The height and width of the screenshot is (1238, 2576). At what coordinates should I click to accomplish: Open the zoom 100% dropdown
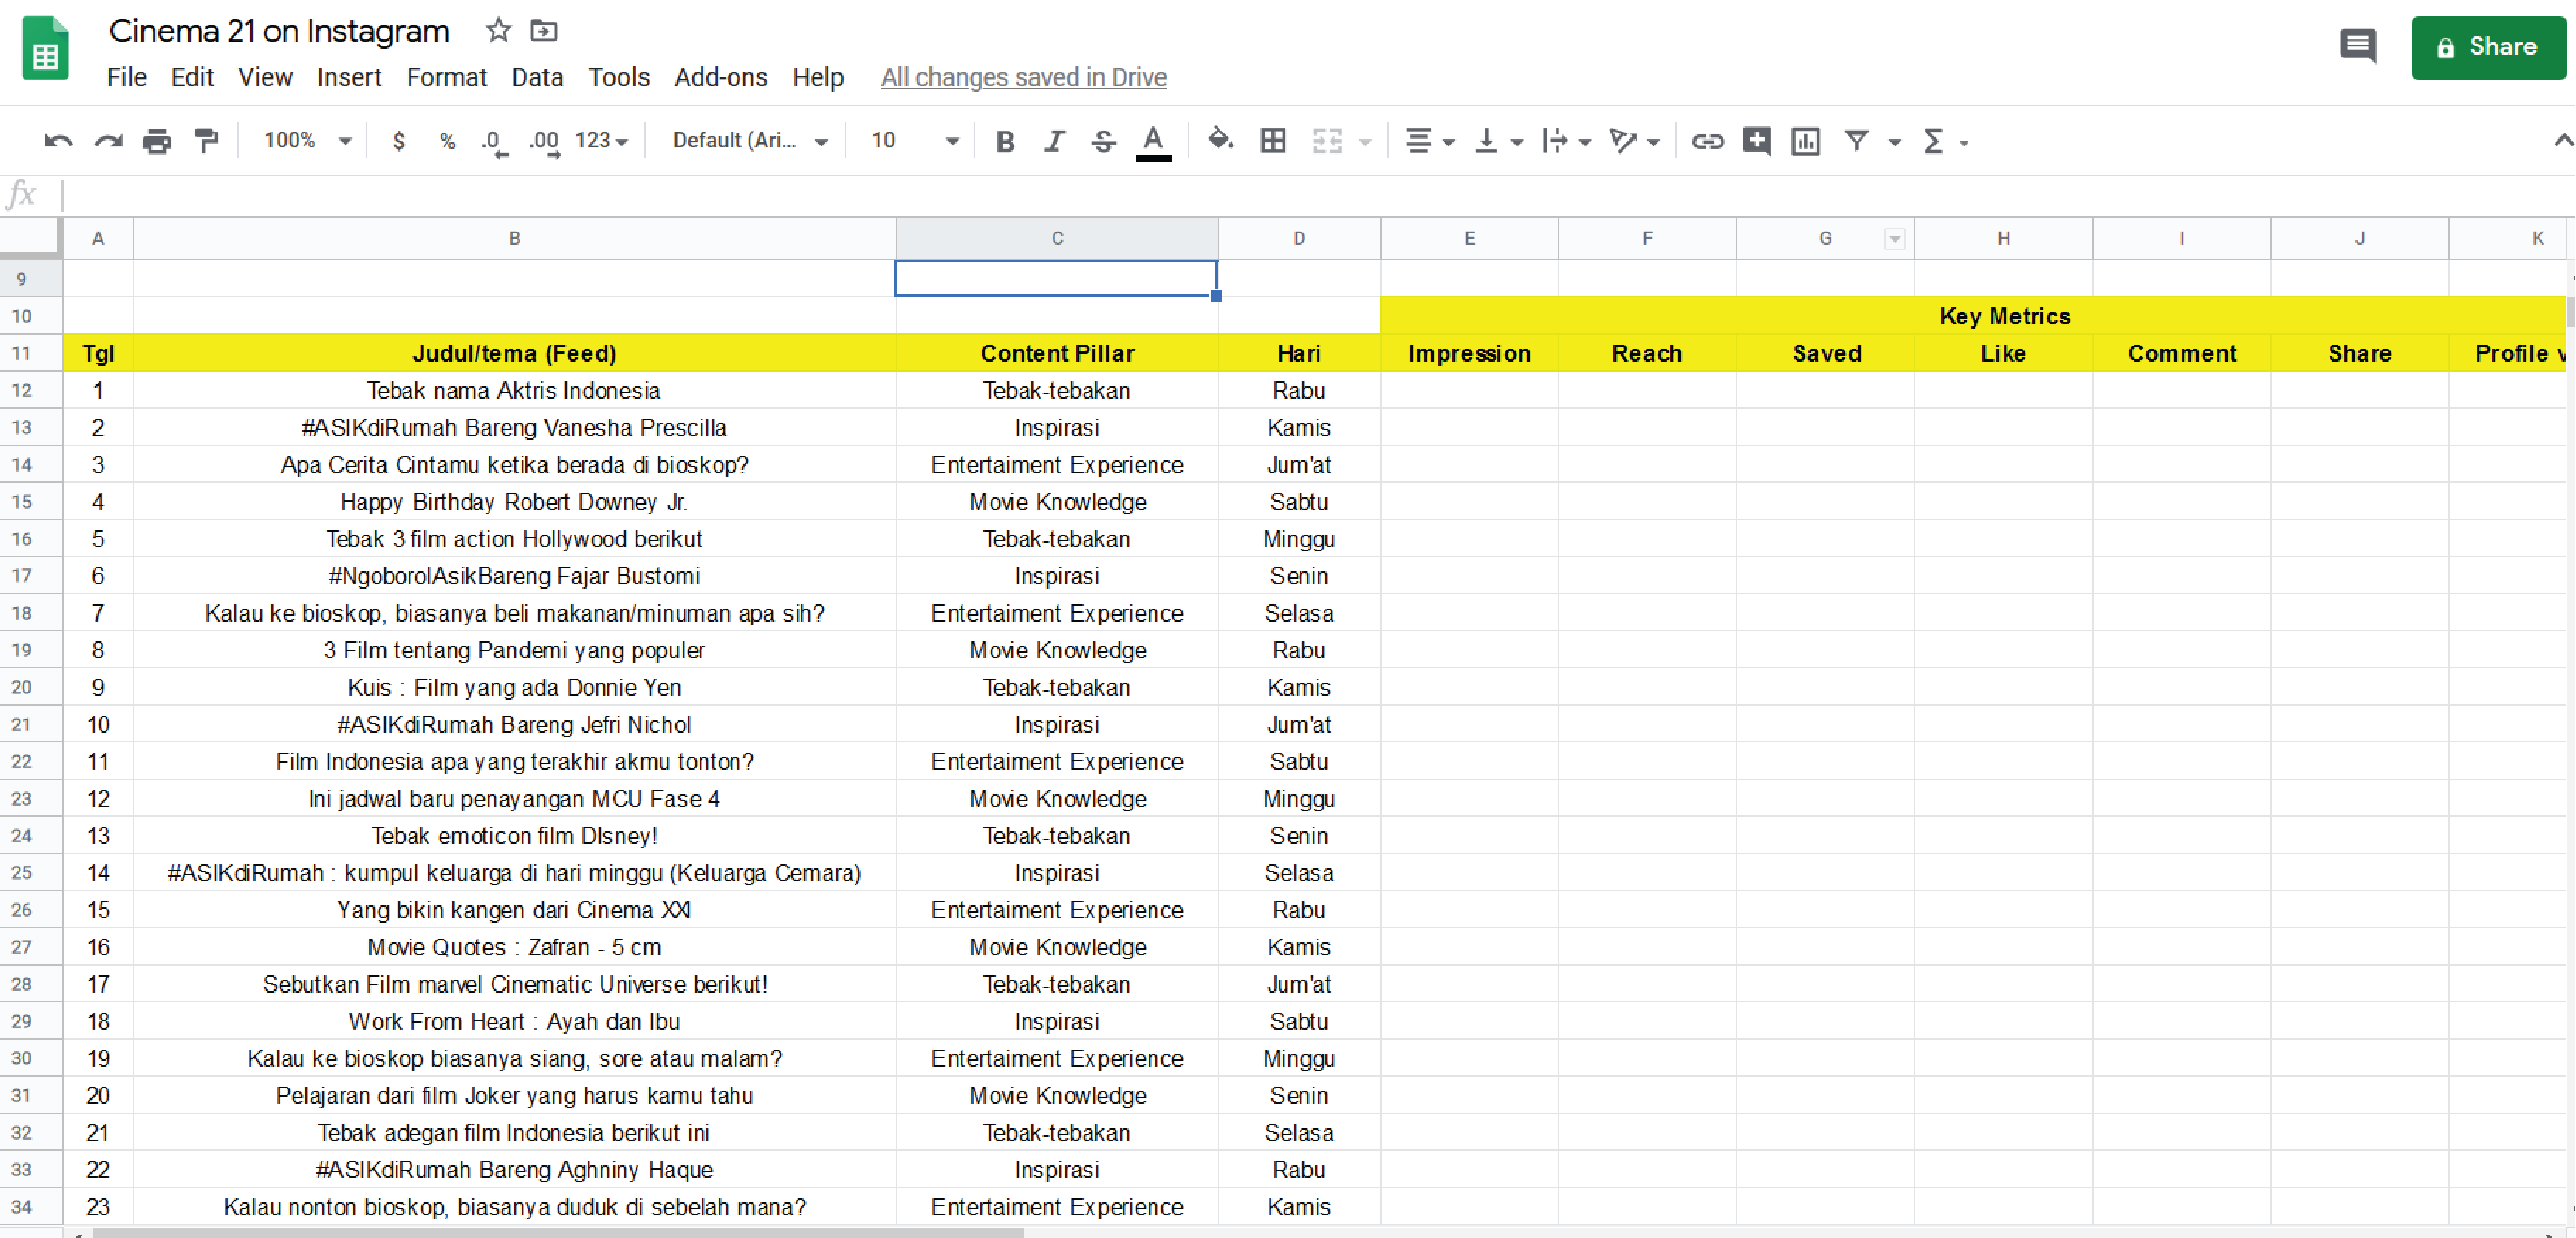(307, 141)
